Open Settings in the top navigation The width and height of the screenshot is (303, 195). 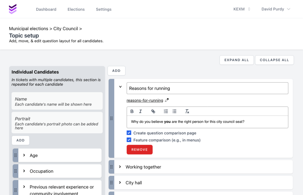(104, 9)
